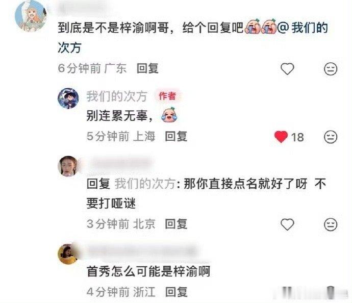352x303 pixels.
Task: Like the Beijing reply with the heart icon
Action: [287, 224]
